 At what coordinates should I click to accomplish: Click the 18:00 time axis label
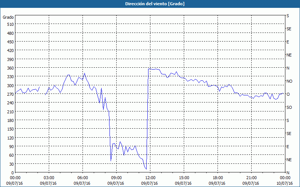coord(217,178)
